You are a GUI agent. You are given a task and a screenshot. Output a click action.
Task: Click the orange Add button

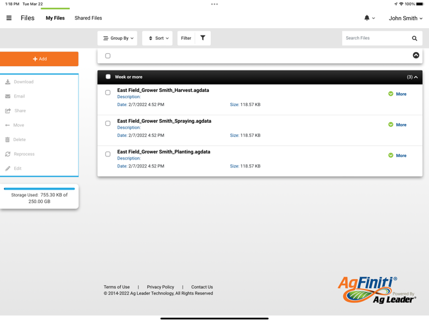click(39, 59)
